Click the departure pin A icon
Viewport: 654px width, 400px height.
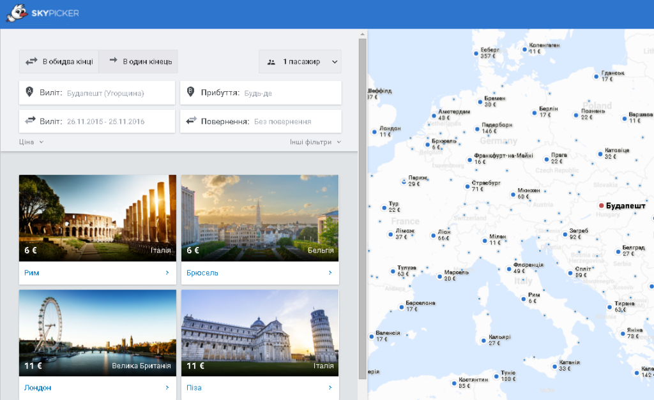pyautogui.click(x=29, y=92)
